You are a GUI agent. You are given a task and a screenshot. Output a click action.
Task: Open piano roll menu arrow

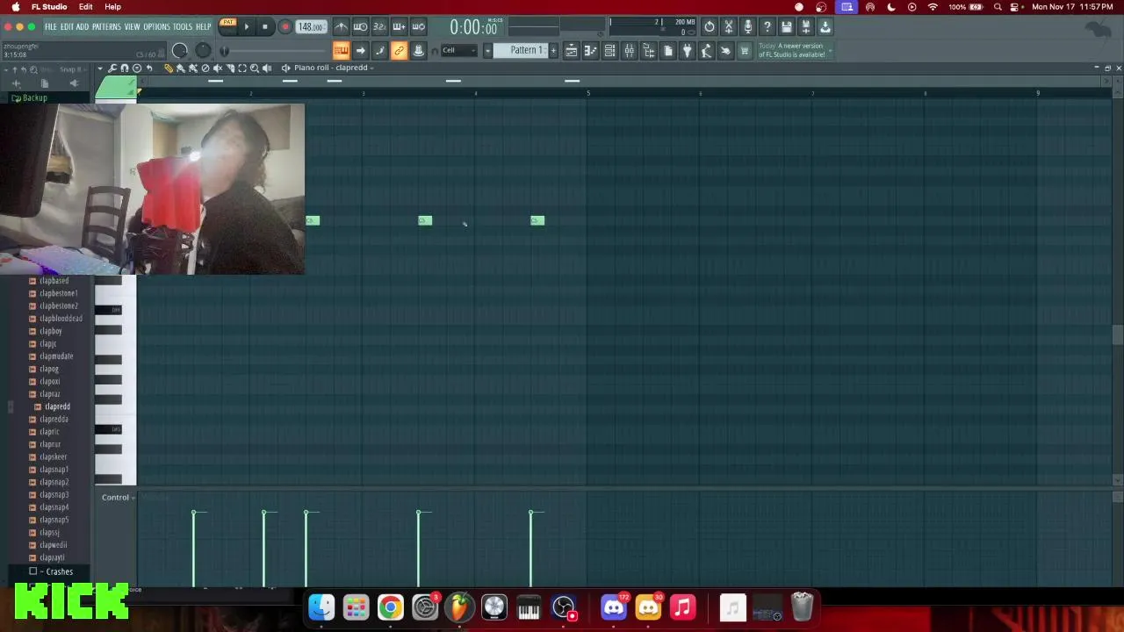(x=99, y=68)
